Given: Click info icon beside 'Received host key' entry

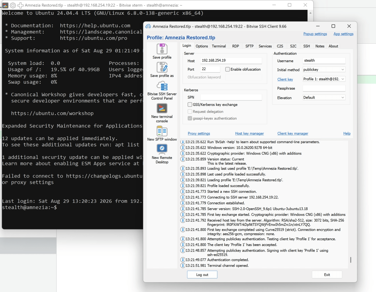Looking at the screenshot, I should [x=183, y=220].
